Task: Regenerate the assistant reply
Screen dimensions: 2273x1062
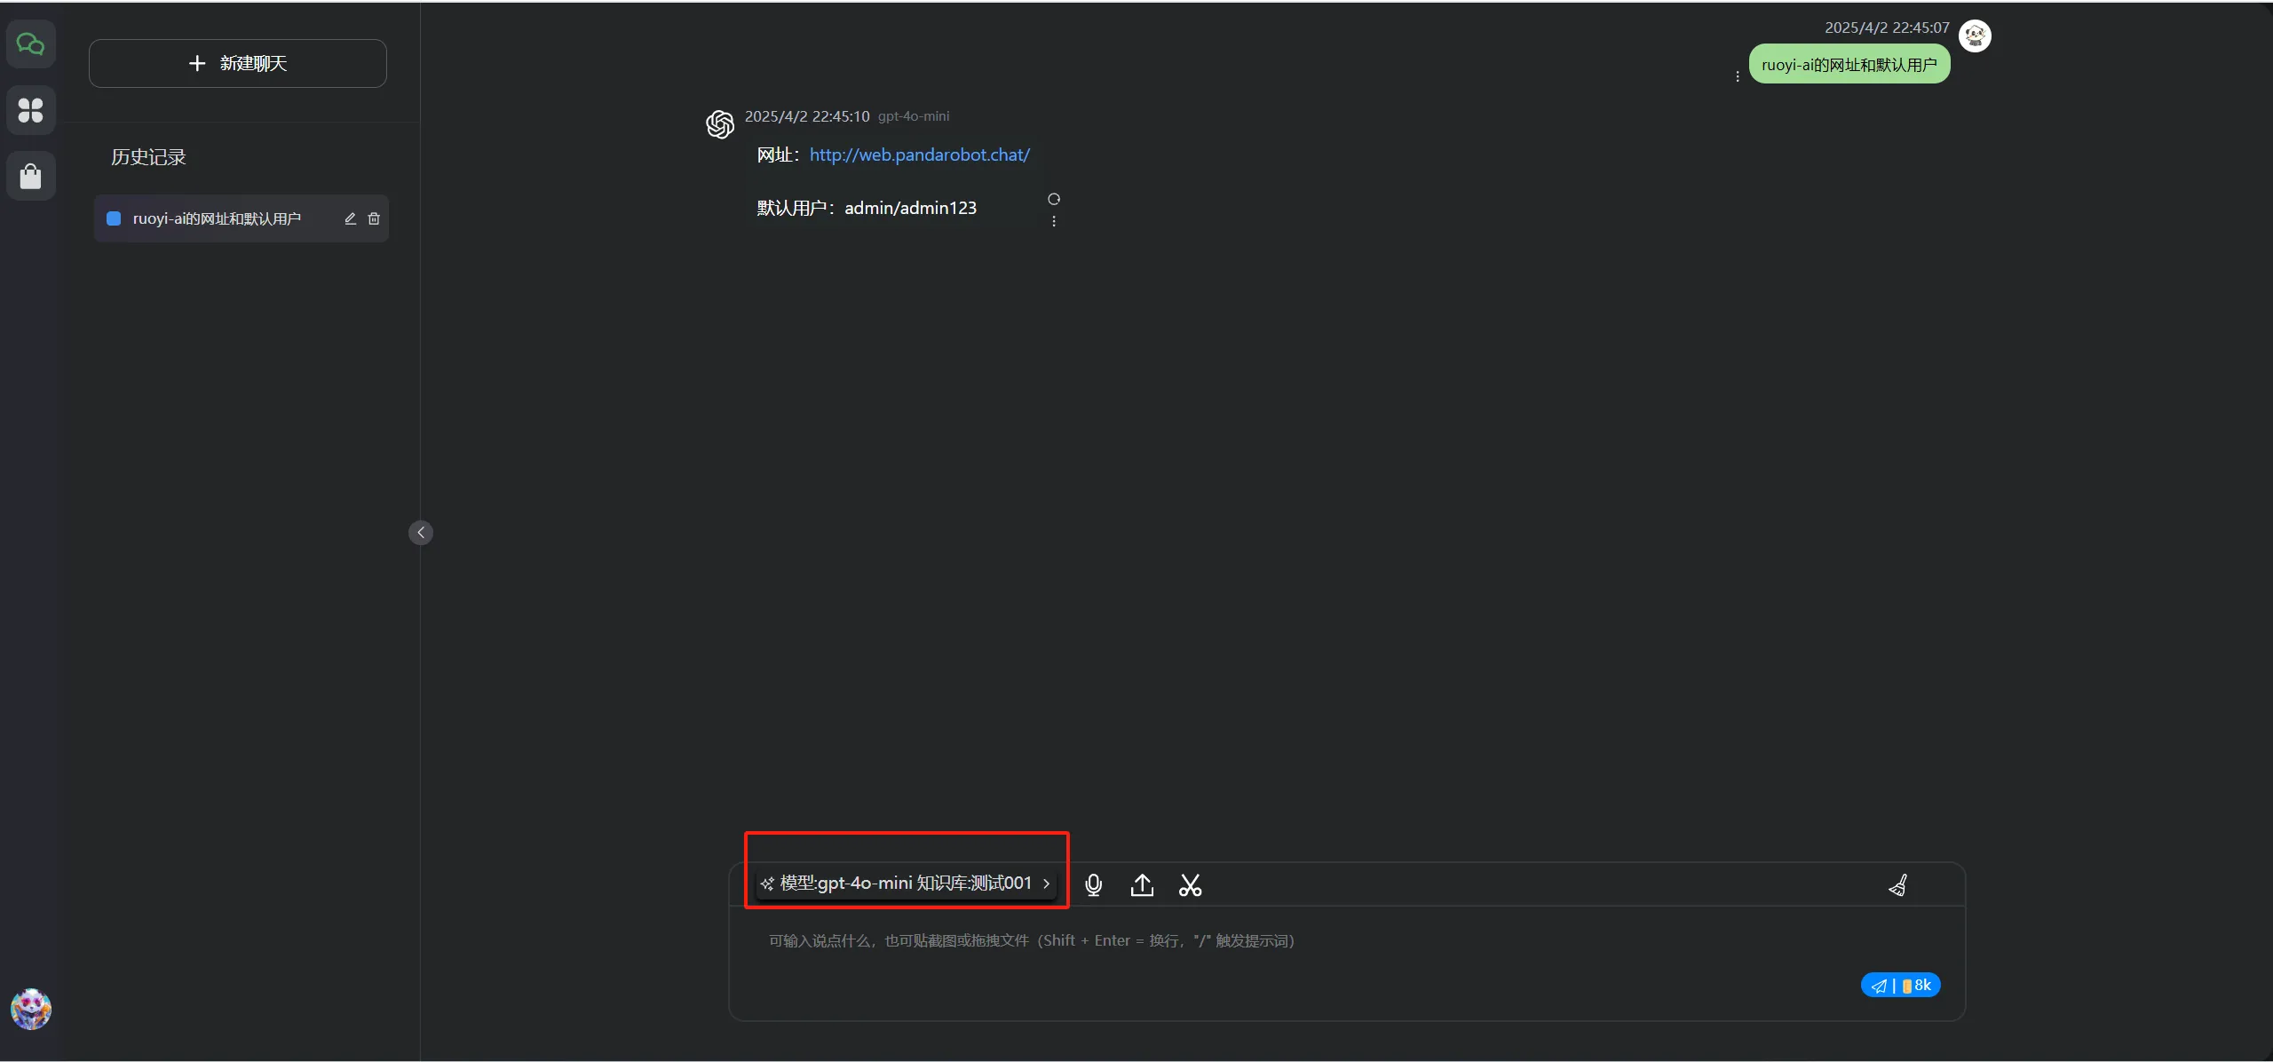Action: [x=1054, y=199]
